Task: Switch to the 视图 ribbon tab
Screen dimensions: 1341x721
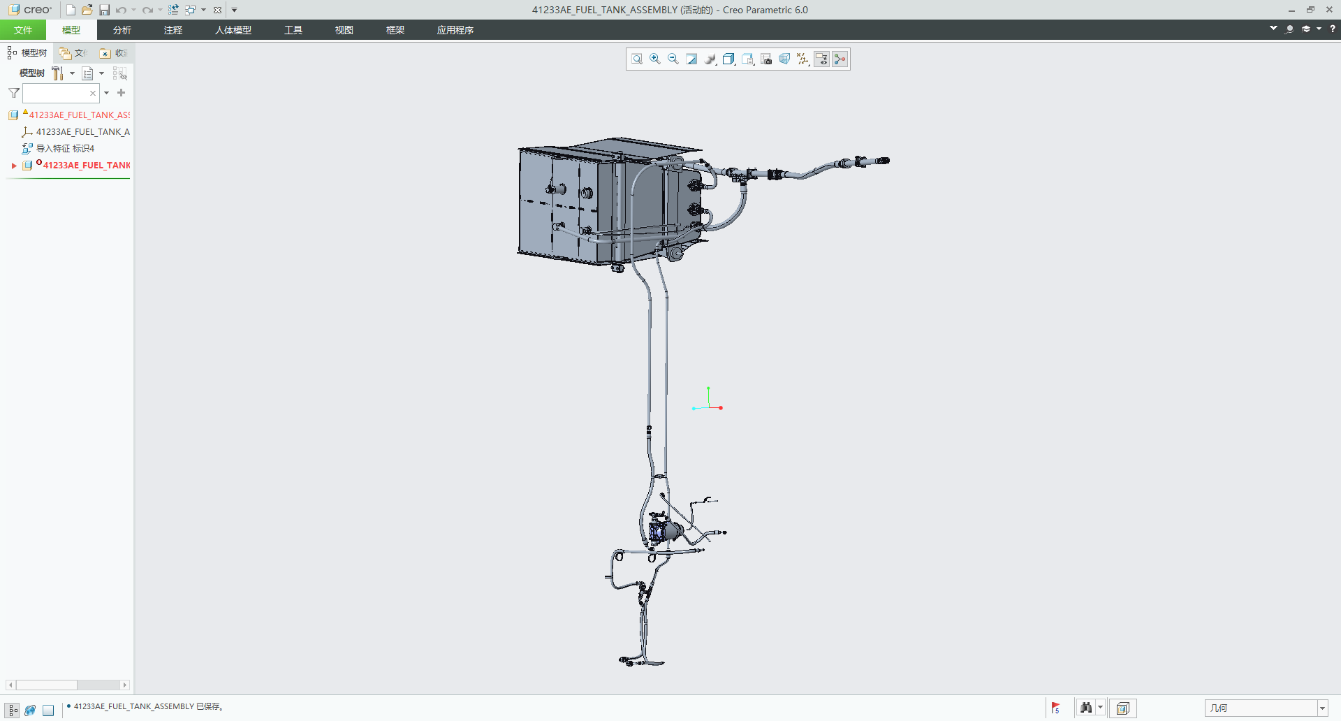Action: coord(344,30)
